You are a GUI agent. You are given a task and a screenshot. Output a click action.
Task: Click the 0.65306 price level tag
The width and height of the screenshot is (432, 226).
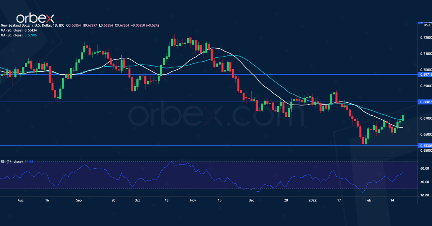click(x=425, y=146)
